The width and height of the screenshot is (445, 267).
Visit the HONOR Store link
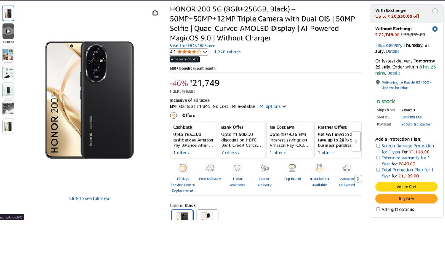click(192, 46)
